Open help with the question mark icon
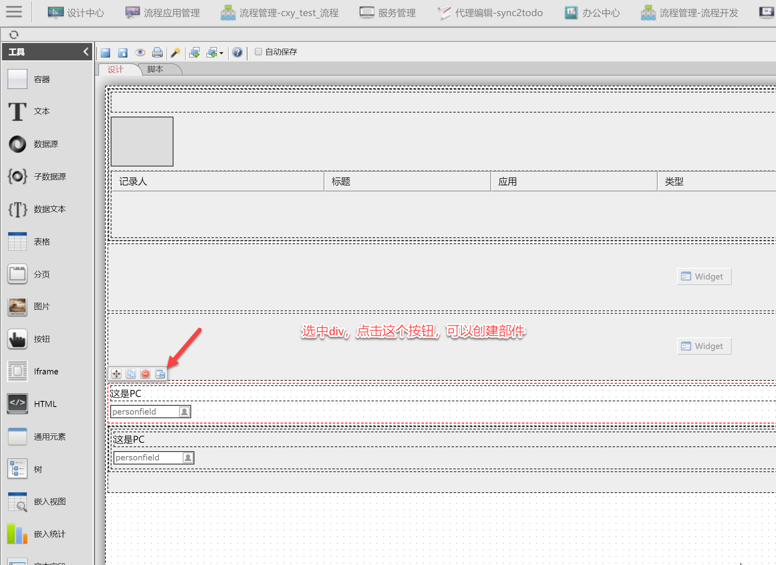Viewport: 776px width, 565px height. click(x=237, y=52)
